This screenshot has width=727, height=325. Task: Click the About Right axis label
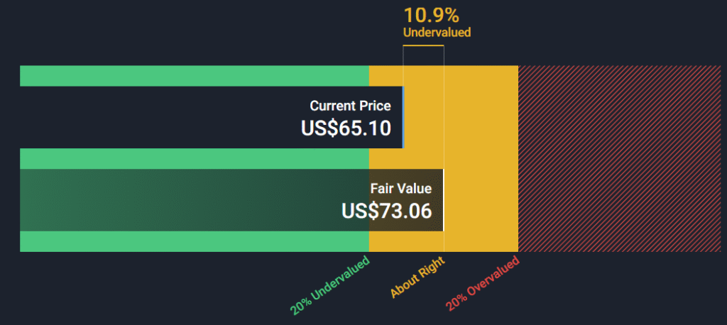[417, 277]
